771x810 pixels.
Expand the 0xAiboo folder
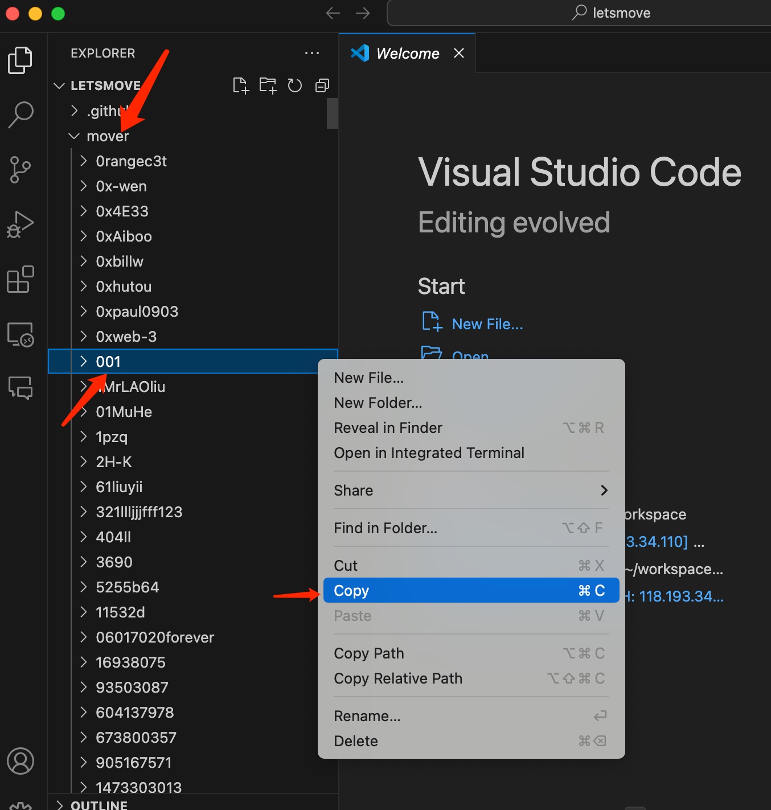[x=194, y=236]
